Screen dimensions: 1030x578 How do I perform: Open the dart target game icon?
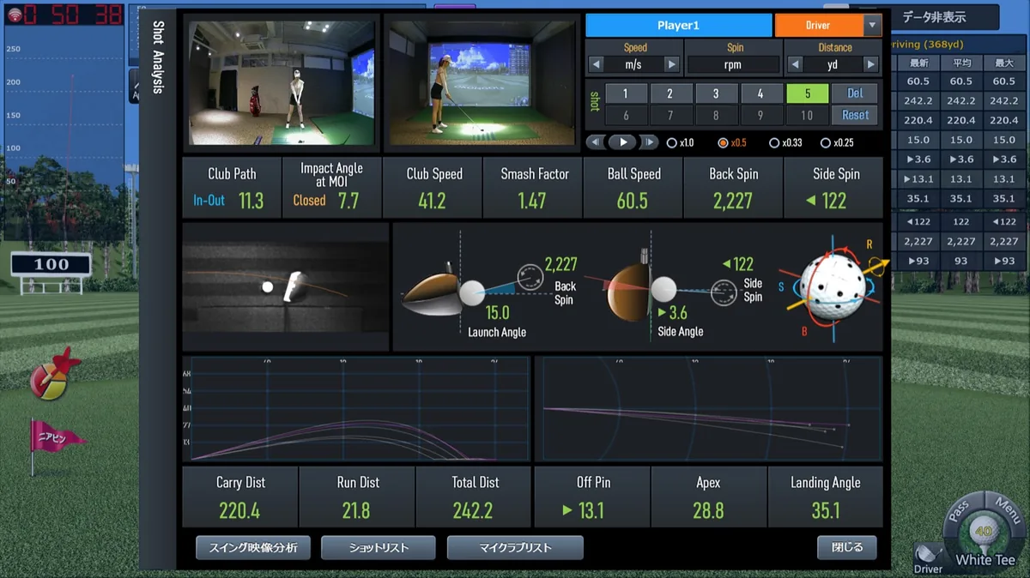(53, 376)
